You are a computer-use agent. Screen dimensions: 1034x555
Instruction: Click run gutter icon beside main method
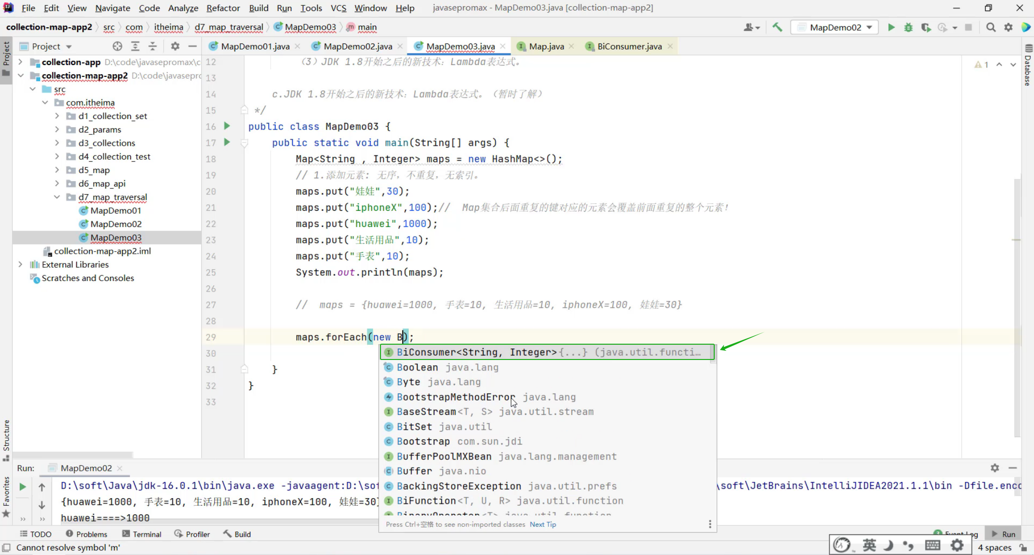tap(227, 142)
